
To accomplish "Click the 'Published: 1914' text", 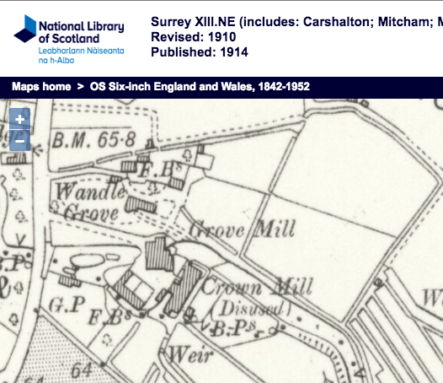I will click(x=200, y=52).
